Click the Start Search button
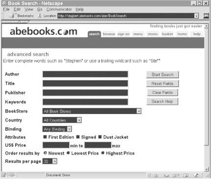 point(163,75)
